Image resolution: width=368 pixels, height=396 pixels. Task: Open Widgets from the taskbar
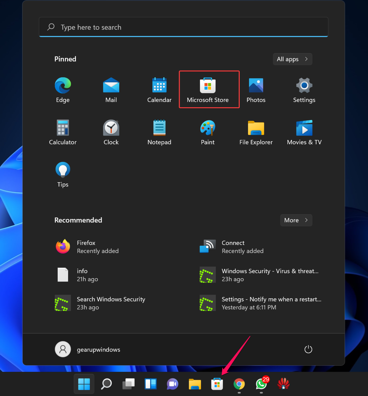151,384
